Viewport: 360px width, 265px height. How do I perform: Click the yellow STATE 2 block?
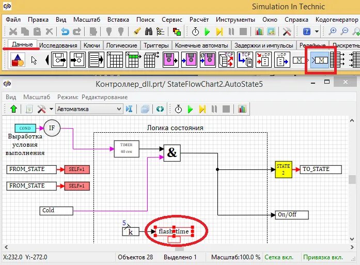click(x=284, y=169)
